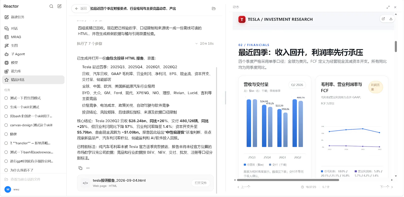Go to the next item with 下一个

[x=387, y=187]
